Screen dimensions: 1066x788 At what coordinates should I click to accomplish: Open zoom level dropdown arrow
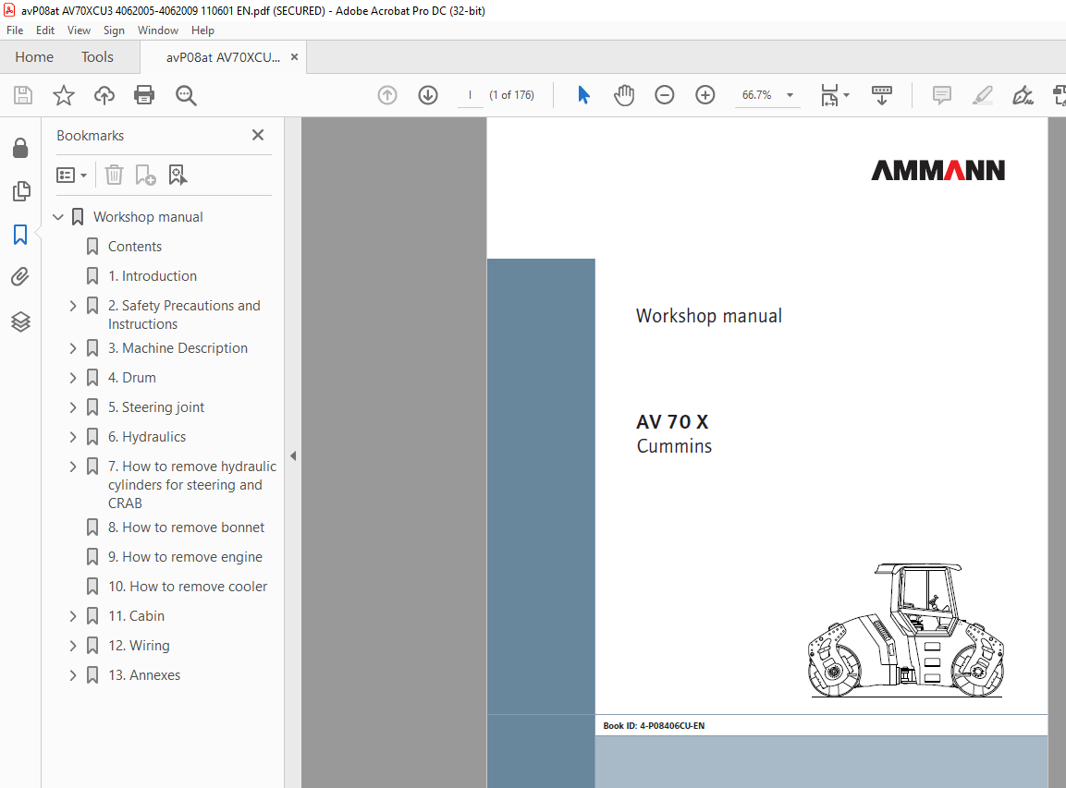pyautogui.click(x=790, y=95)
